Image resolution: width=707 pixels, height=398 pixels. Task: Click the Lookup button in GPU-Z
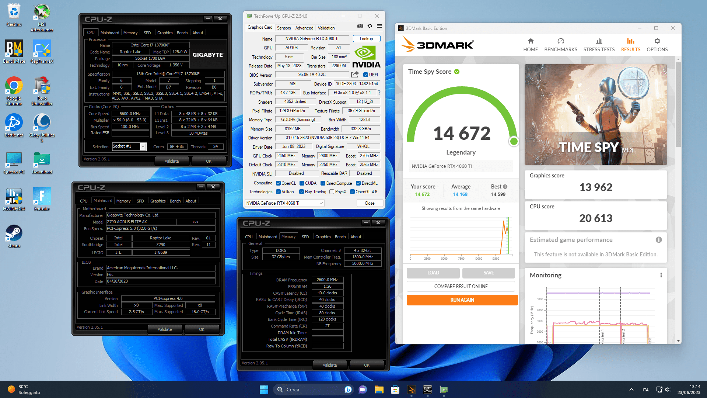(x=366, y=38)
